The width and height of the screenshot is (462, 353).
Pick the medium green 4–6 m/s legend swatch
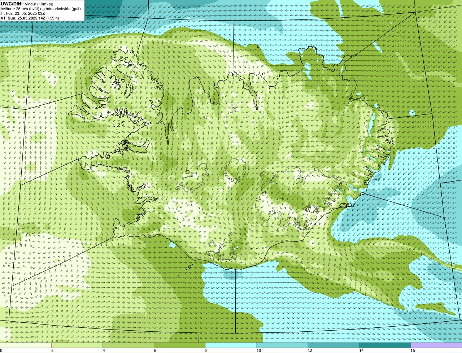pyautogui.click(x=128, y=345)
